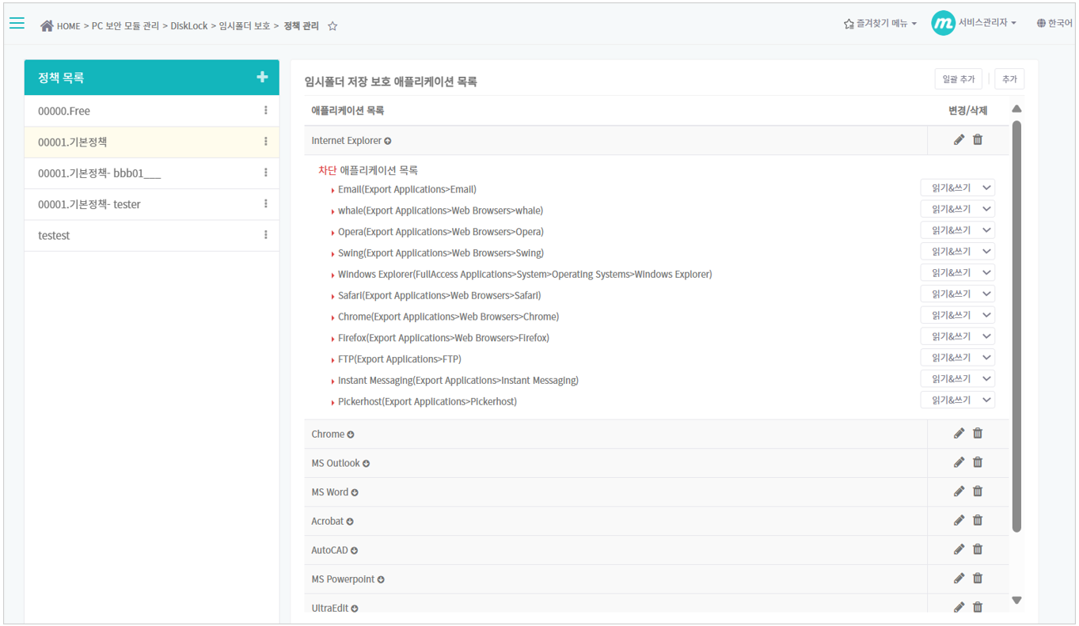Open kebab menu for testest policy

[x=266, y=235]
